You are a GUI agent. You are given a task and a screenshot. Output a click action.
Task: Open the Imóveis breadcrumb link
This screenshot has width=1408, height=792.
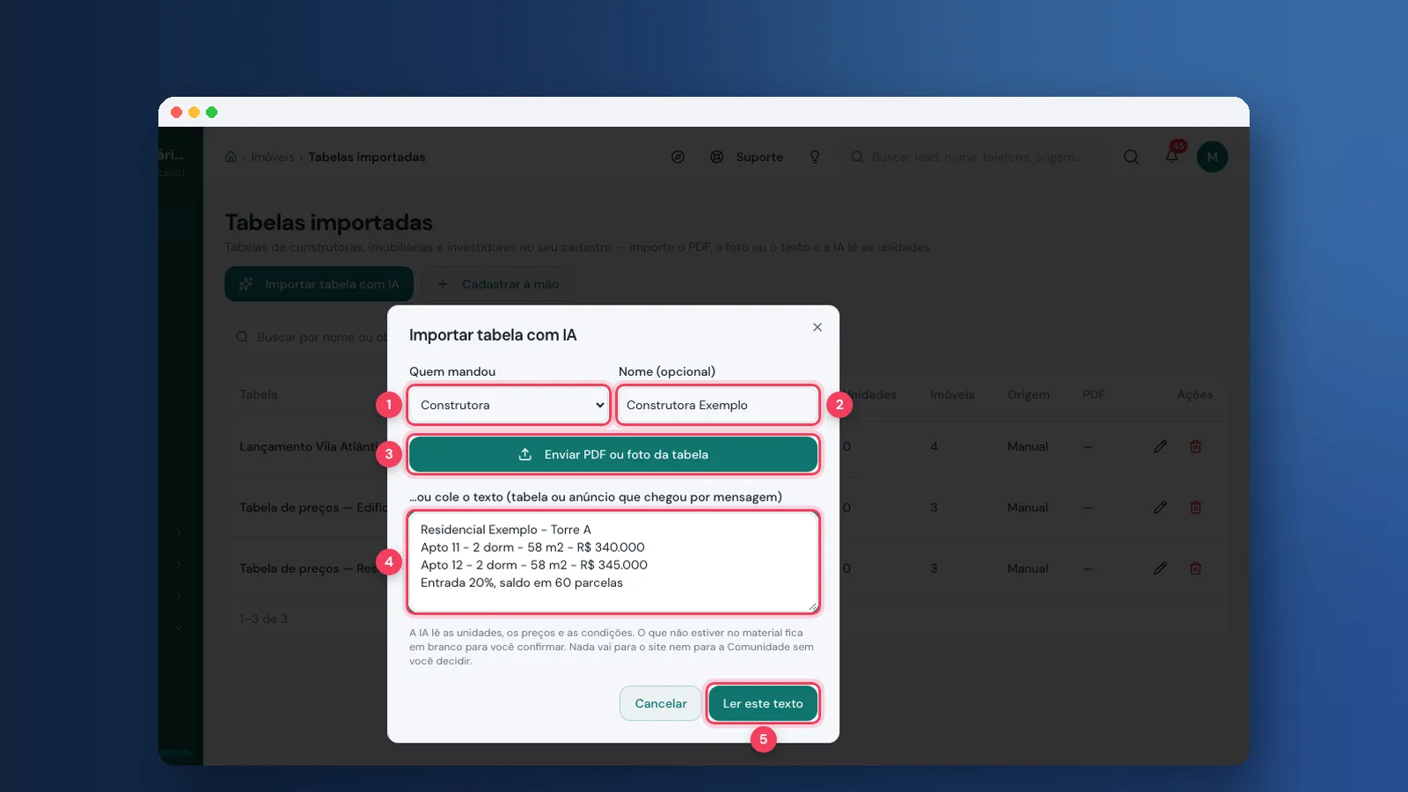coord(273,157)
